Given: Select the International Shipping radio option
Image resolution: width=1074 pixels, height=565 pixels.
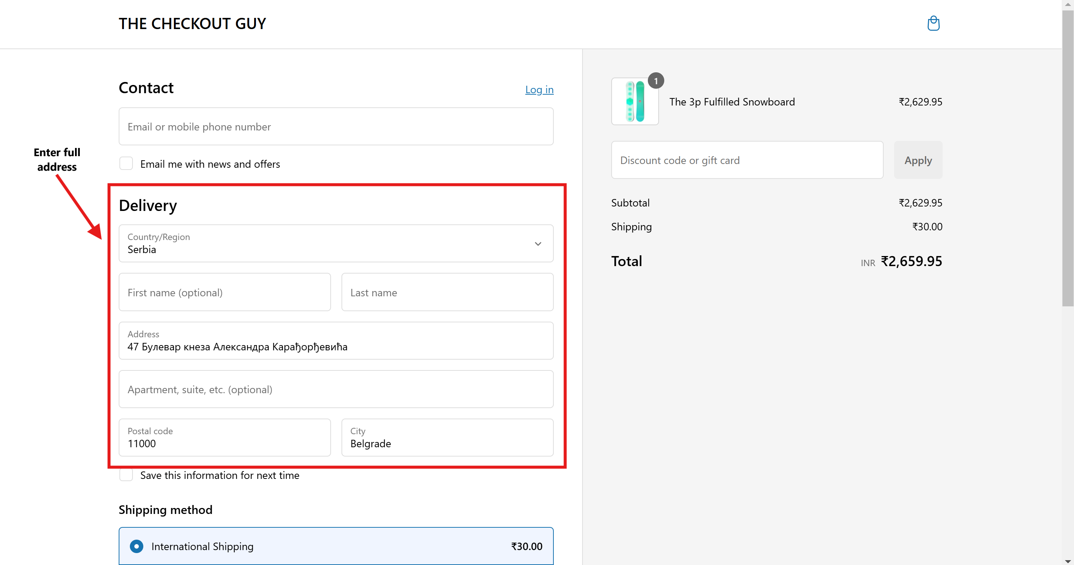Looking at the screenshot, I should (x=137, y=546).
